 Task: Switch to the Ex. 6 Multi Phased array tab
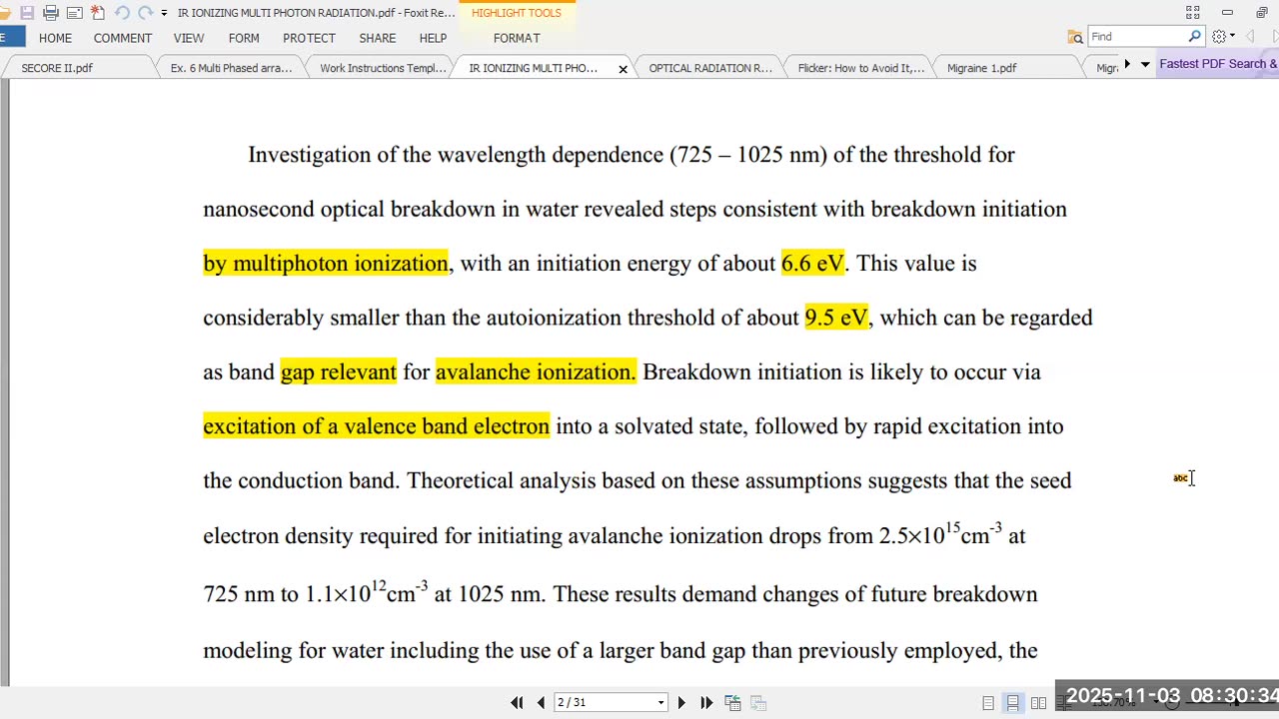[x=231, y=68]
